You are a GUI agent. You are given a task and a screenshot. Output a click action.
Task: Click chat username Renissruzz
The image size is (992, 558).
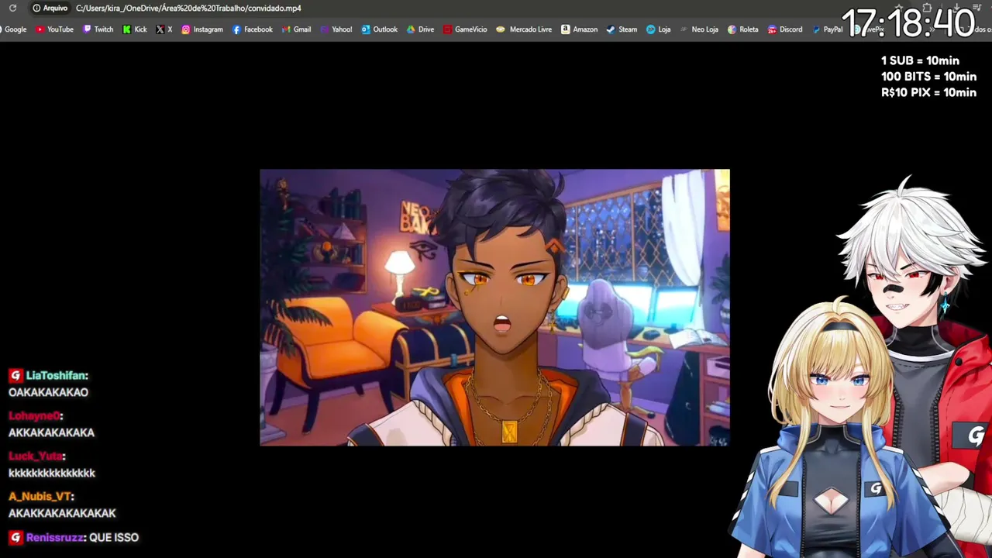coord(54,537)
